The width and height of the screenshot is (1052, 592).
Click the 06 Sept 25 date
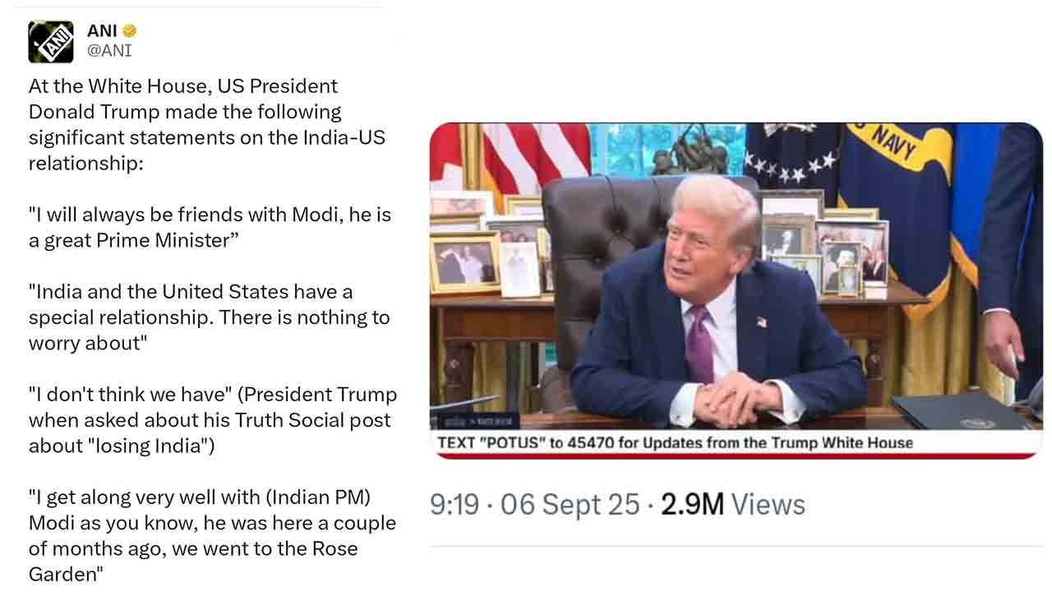[570, 504]
